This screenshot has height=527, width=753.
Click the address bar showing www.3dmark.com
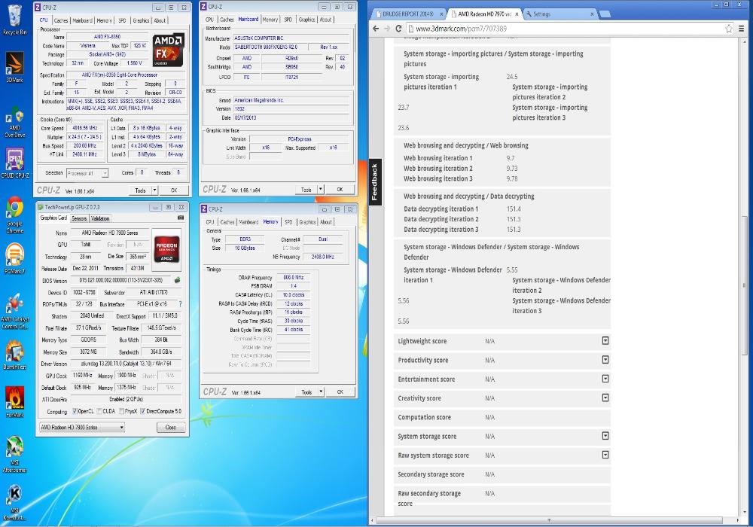click(564, 29)
